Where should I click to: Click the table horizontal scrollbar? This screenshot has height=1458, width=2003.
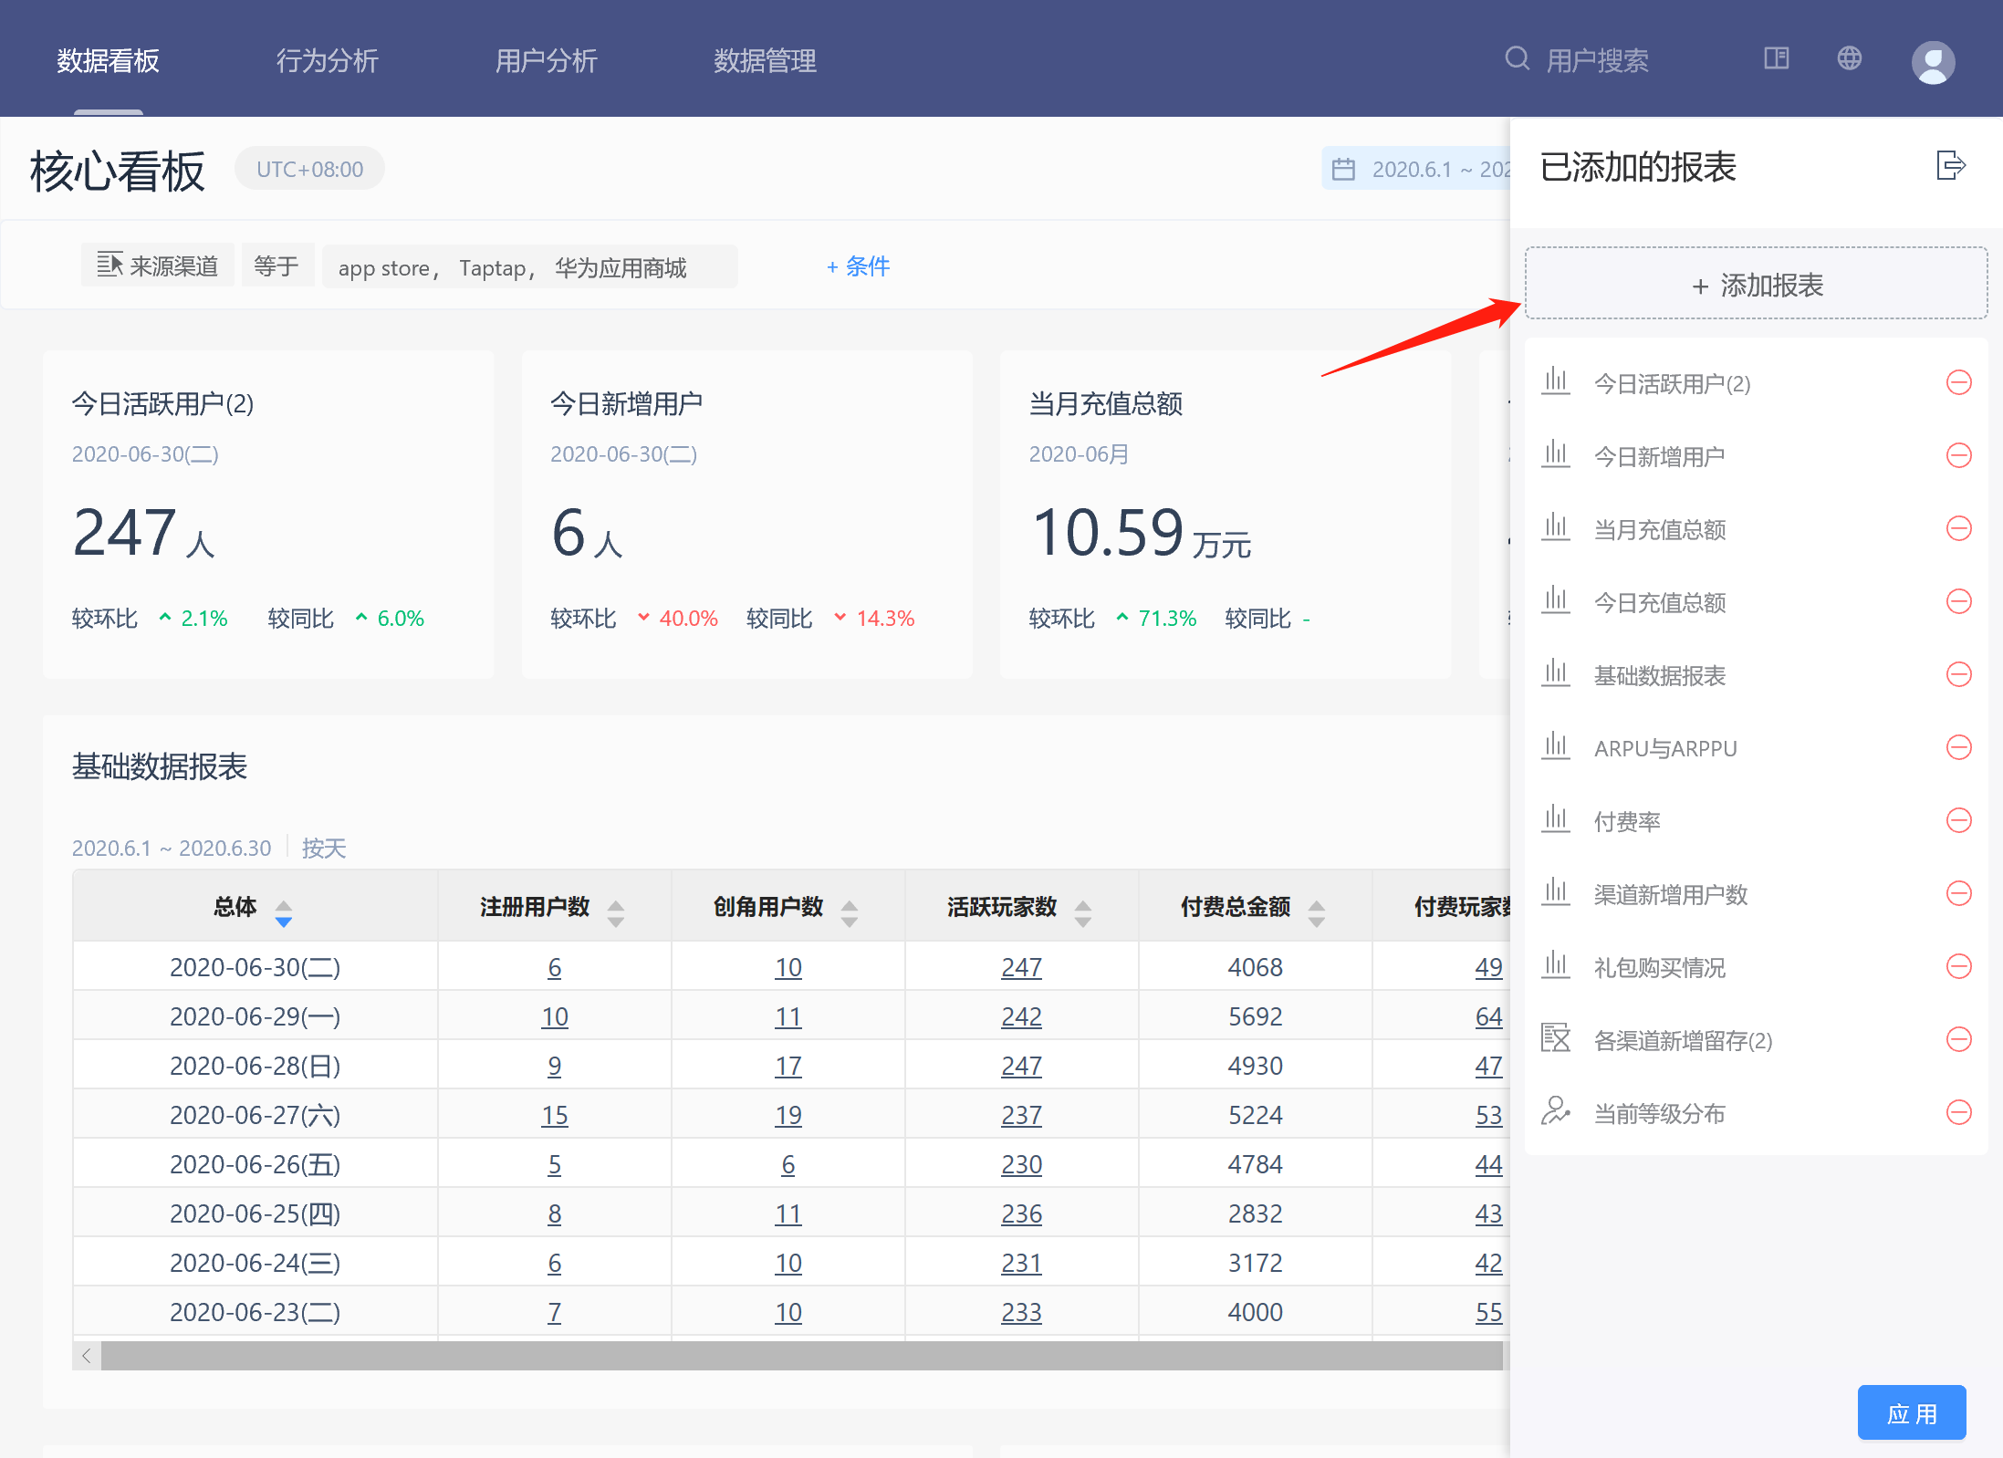click(x=801, y=1356)
